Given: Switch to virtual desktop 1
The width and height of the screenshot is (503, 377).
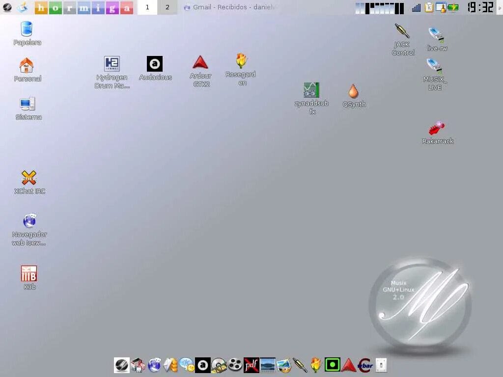Looking at the screenshot, I should tap(147, 7).
